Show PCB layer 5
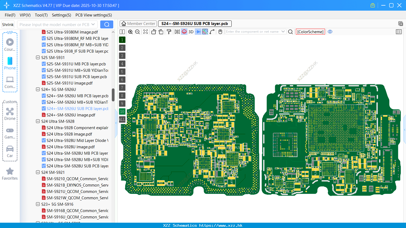Screen dimensions: 406x228 tap(122, 71)
